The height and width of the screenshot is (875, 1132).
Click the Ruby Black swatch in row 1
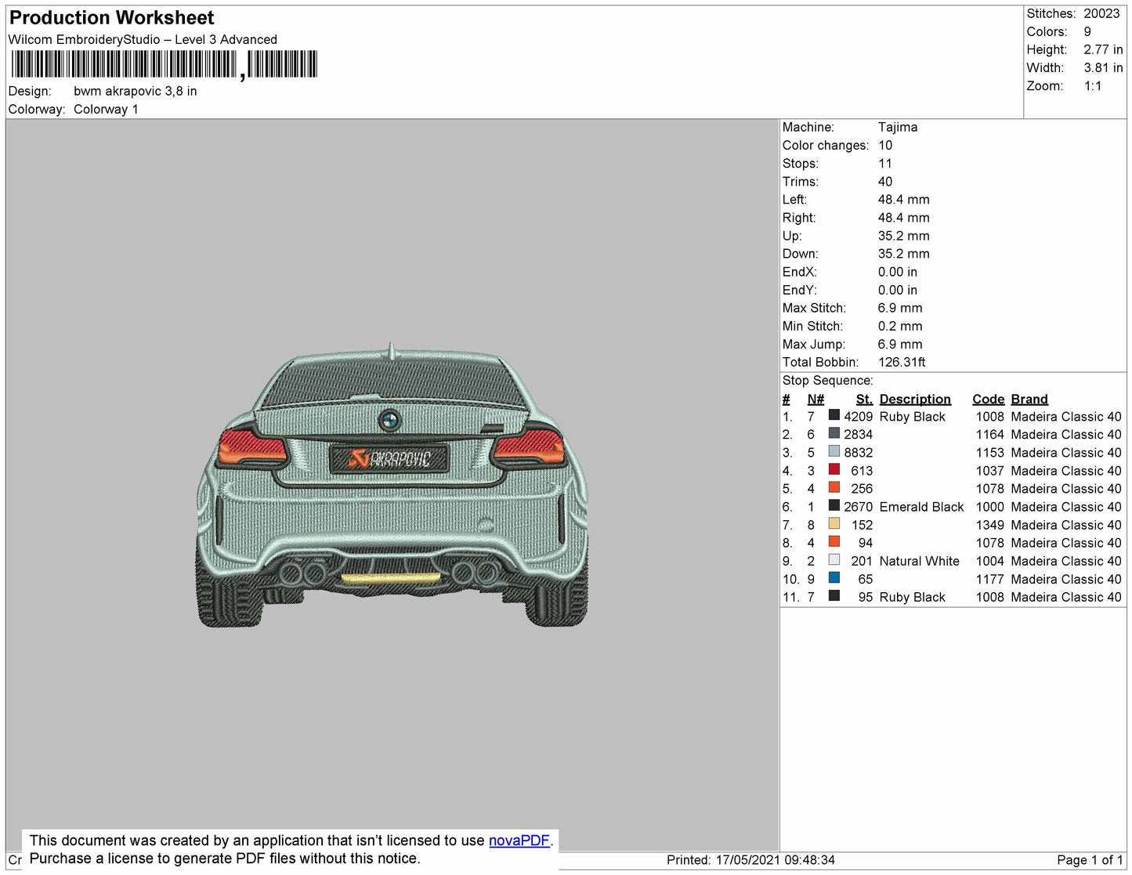click(x=834, y=415)
